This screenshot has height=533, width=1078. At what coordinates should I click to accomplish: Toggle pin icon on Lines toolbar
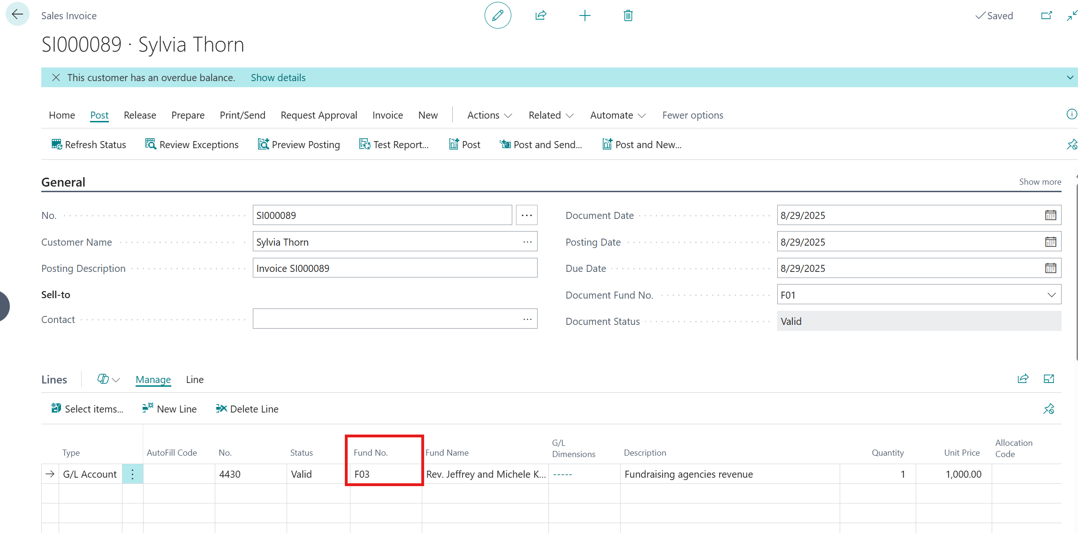(x=1048, y=409)
